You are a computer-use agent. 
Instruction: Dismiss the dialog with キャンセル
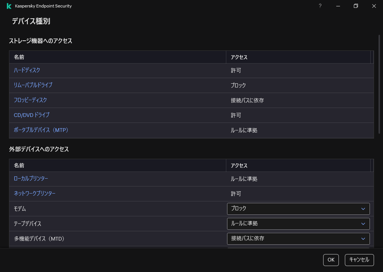pyautogui.click(x=359, y=260)
